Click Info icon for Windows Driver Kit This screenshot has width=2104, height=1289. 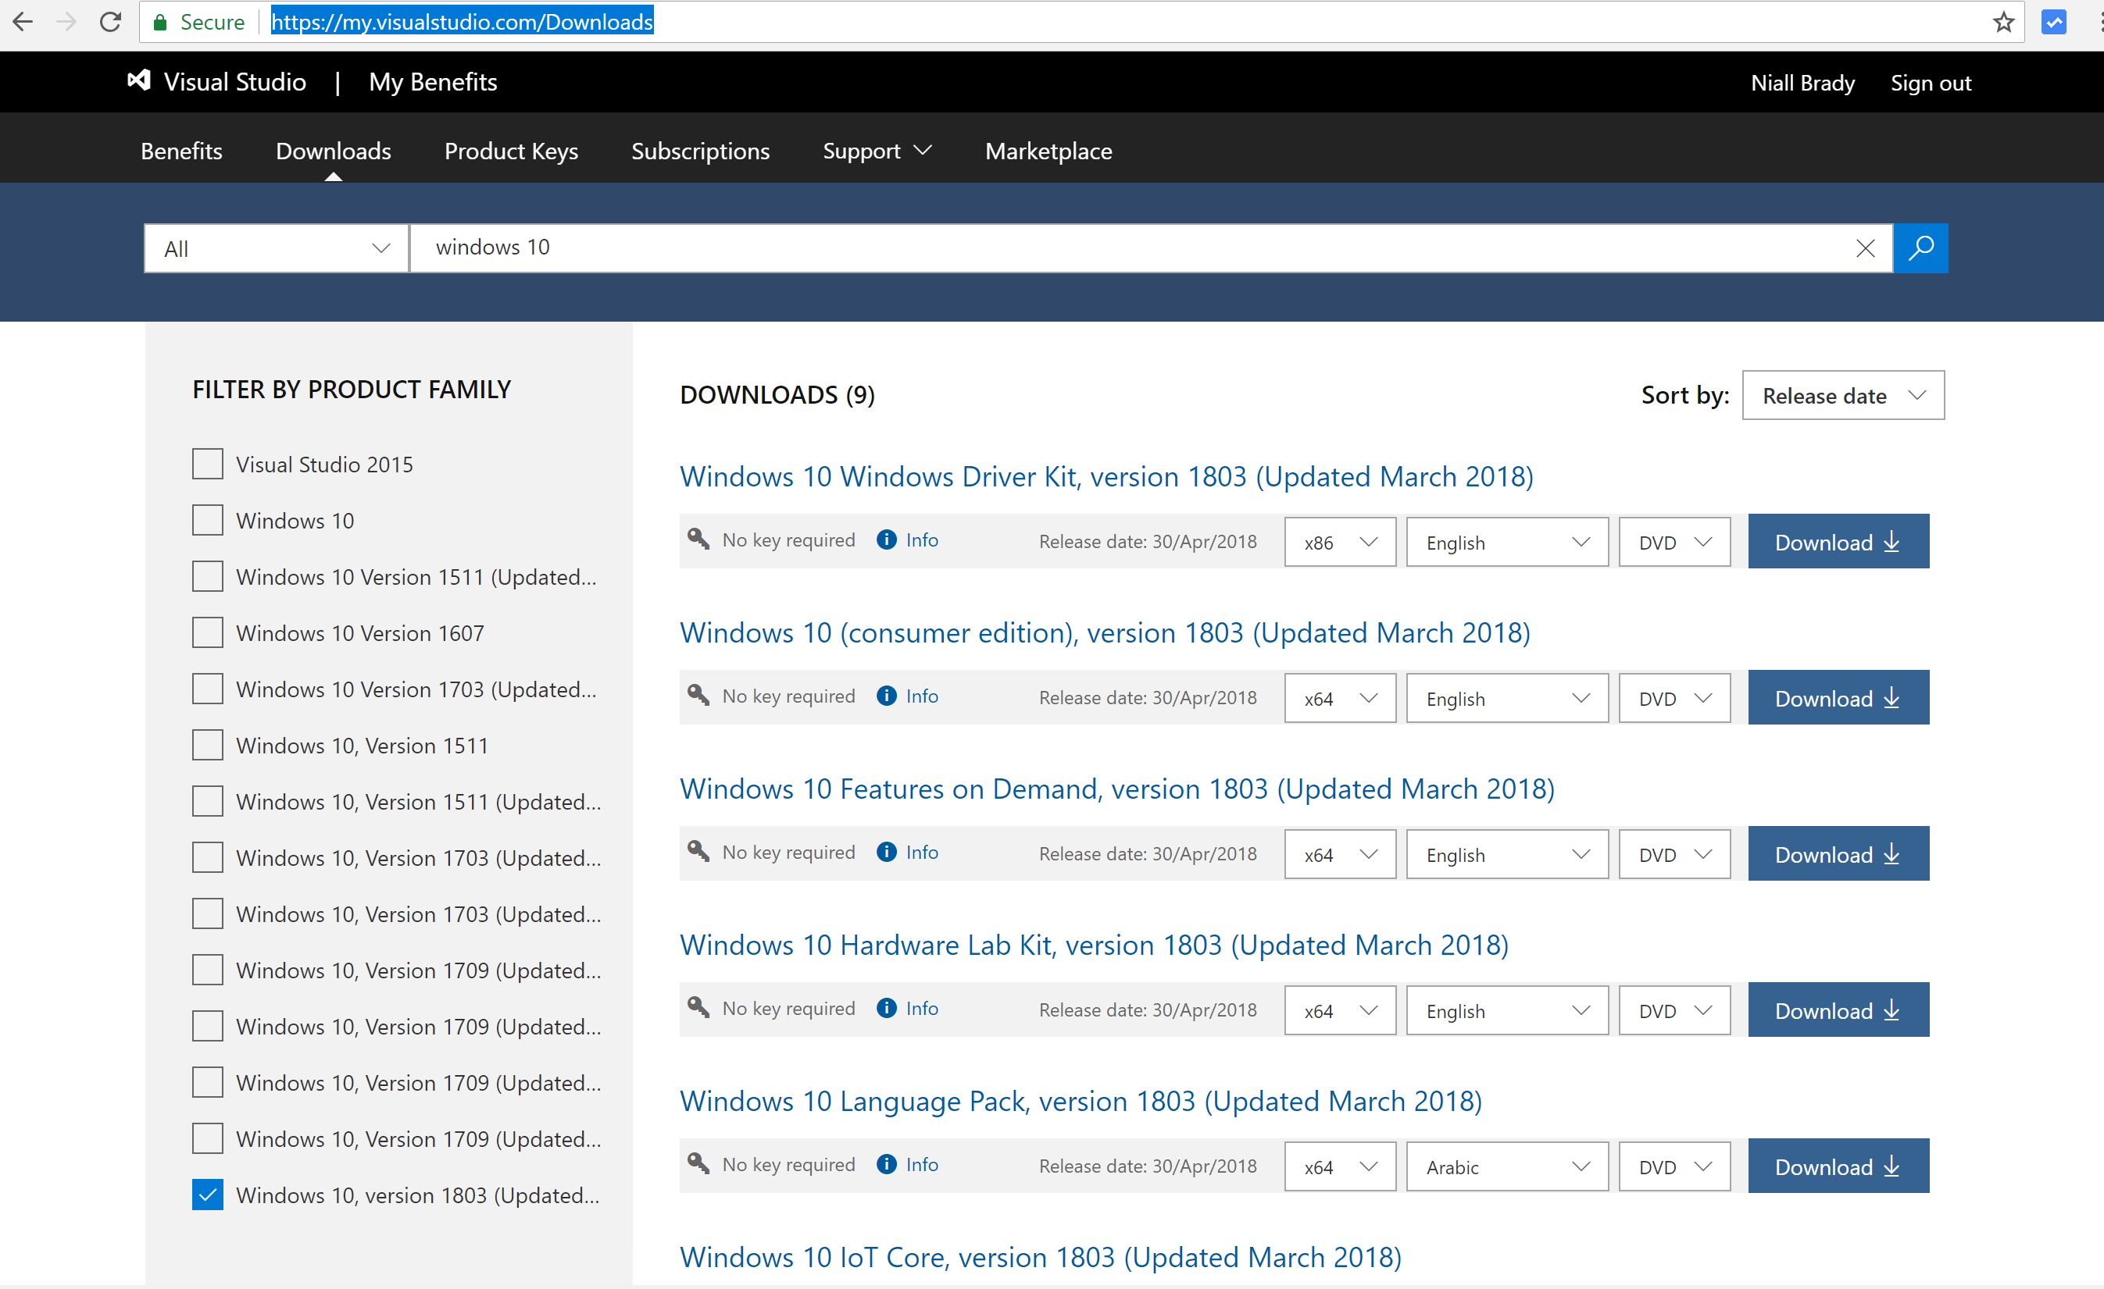[886, 540]
